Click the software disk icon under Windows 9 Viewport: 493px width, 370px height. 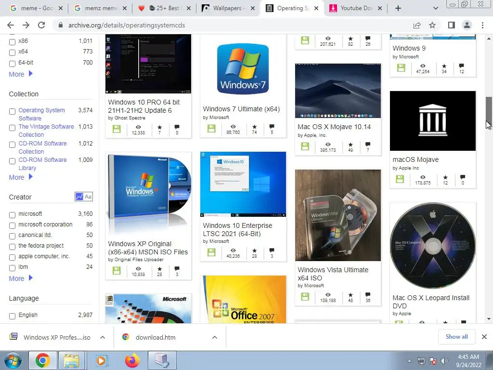click(401, 67)
